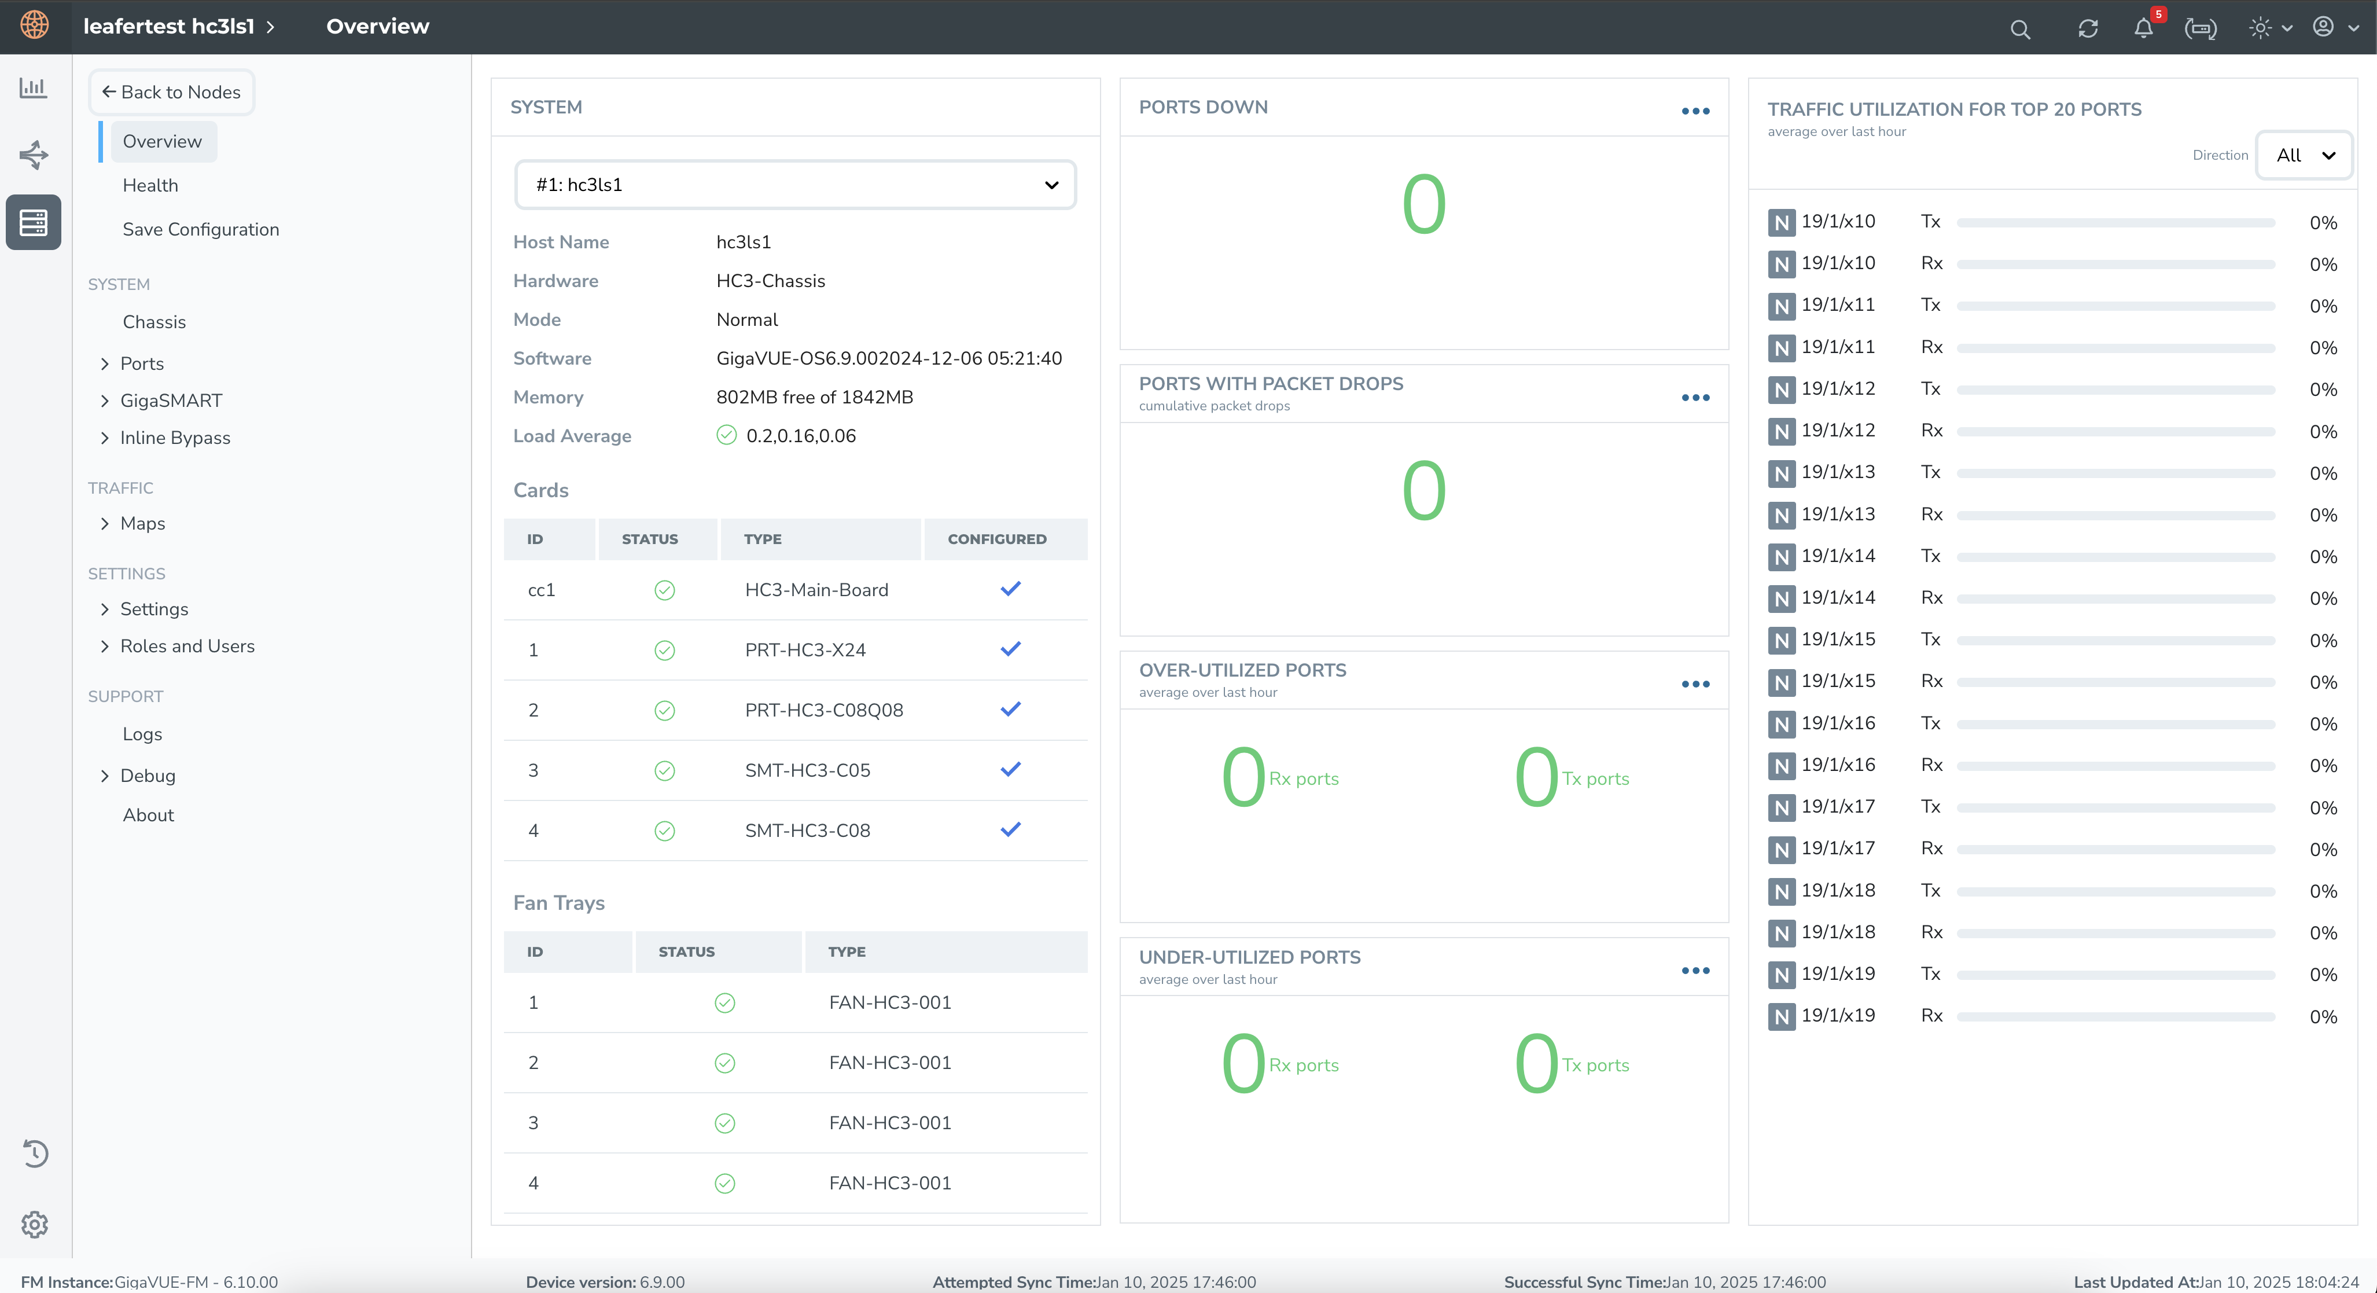2377x1293 pixels.
Task: Click Back to Nodes button
Action: (x=172, y=92)
